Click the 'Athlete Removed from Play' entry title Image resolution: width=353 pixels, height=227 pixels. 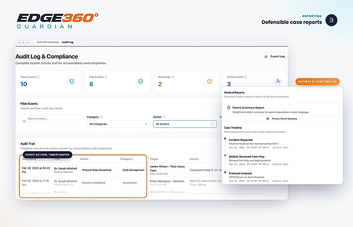click(247, 156)
